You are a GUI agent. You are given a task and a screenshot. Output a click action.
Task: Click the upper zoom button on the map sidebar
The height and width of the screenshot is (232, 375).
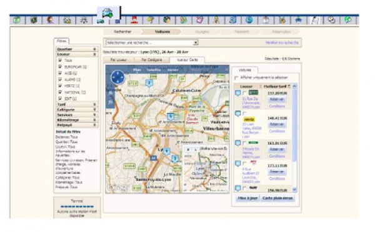[x=111, y=93]
